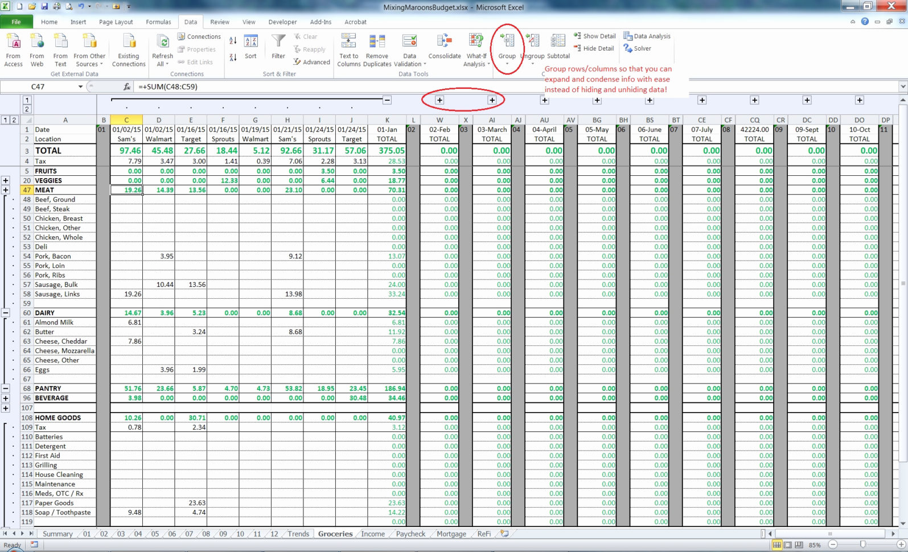Save workbook from Quick Access Toolbar
The height and width of the screenshot is (552, 908).
click(x=44, y=7)
